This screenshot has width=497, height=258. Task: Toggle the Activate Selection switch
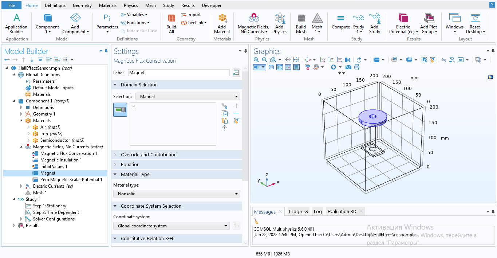pos(120,110)
